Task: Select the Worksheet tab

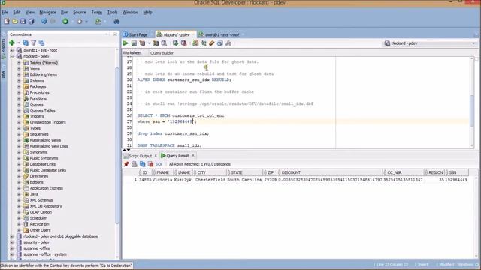Action: (132, 53)
